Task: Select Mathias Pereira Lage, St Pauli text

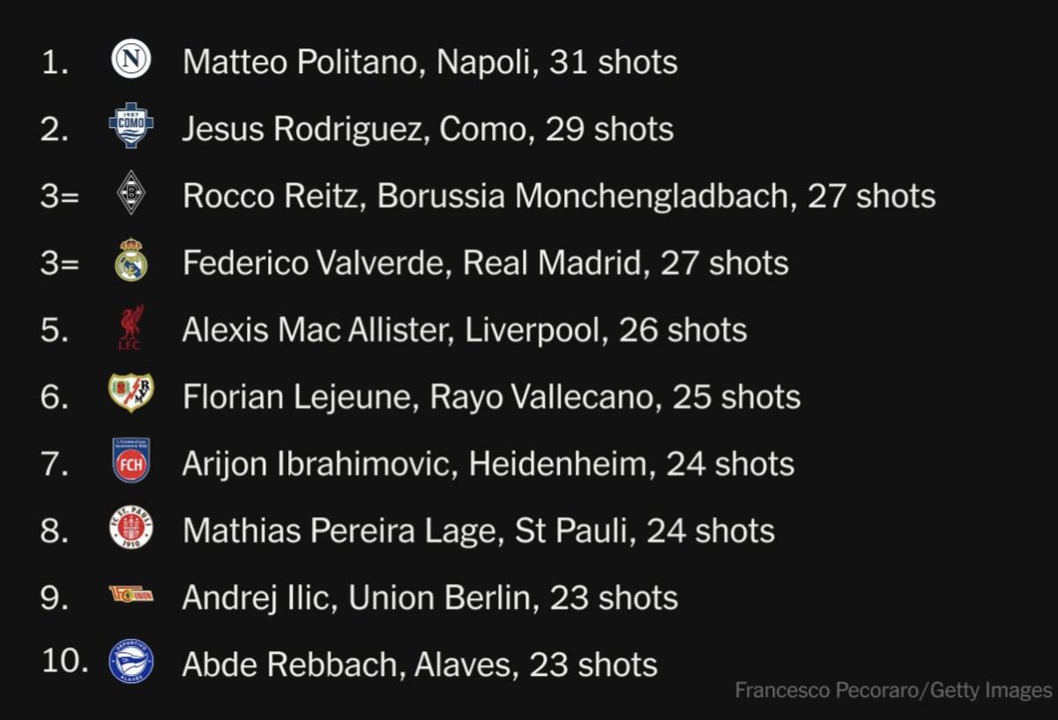Action: click(x=478, y=531)
